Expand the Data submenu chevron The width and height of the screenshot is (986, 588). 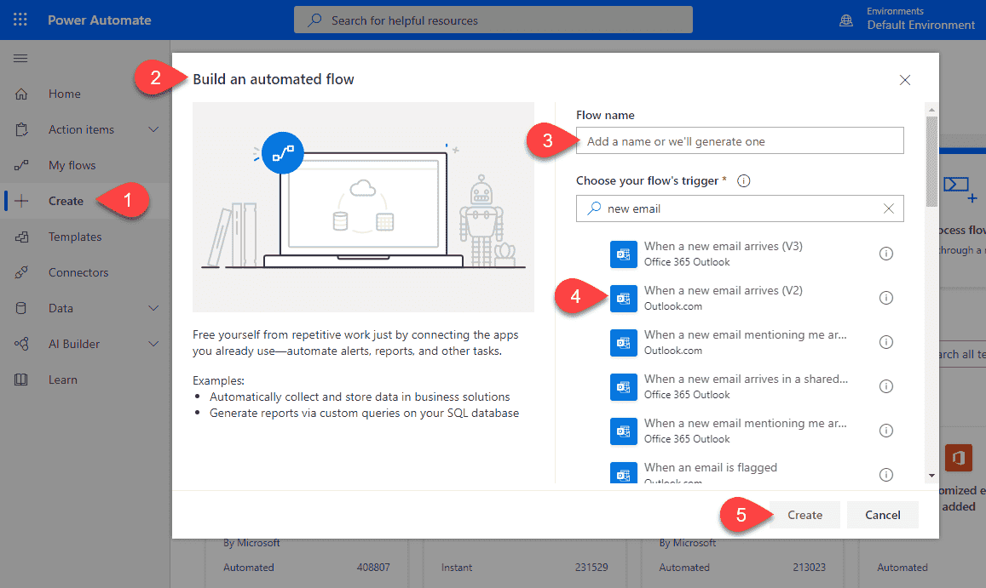[153, 308]
